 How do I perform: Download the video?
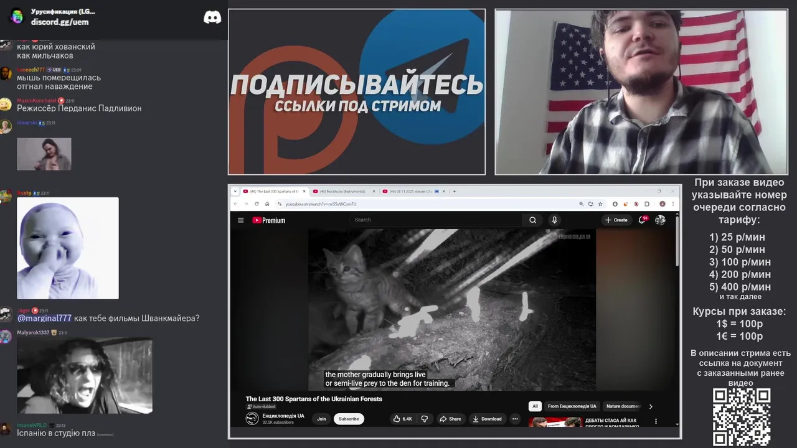tap(487, 419)
